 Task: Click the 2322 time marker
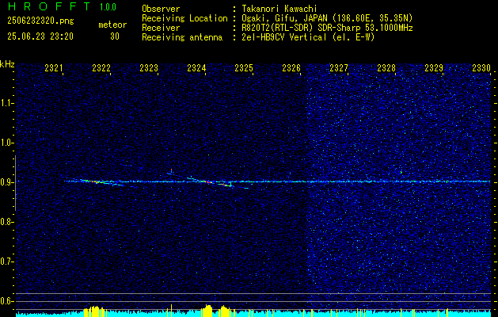(101, 68)
